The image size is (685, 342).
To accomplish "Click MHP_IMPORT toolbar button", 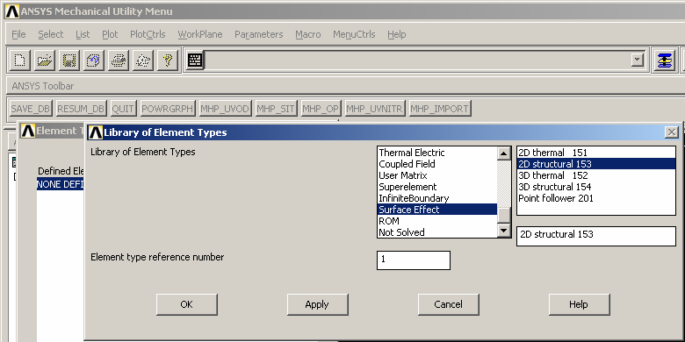I will tap(440, 109).
